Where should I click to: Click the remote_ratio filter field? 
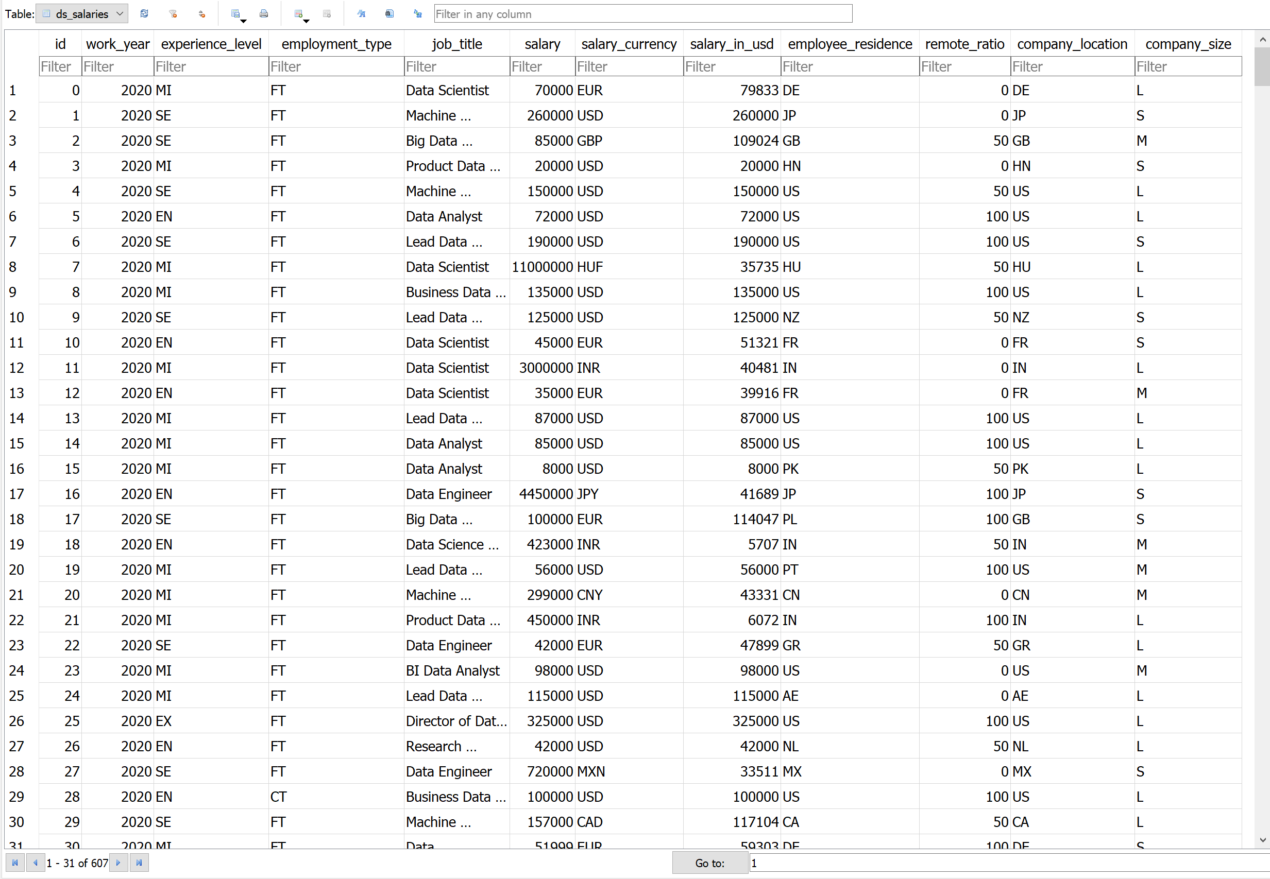pyautogui.click(x=965, y=66)
